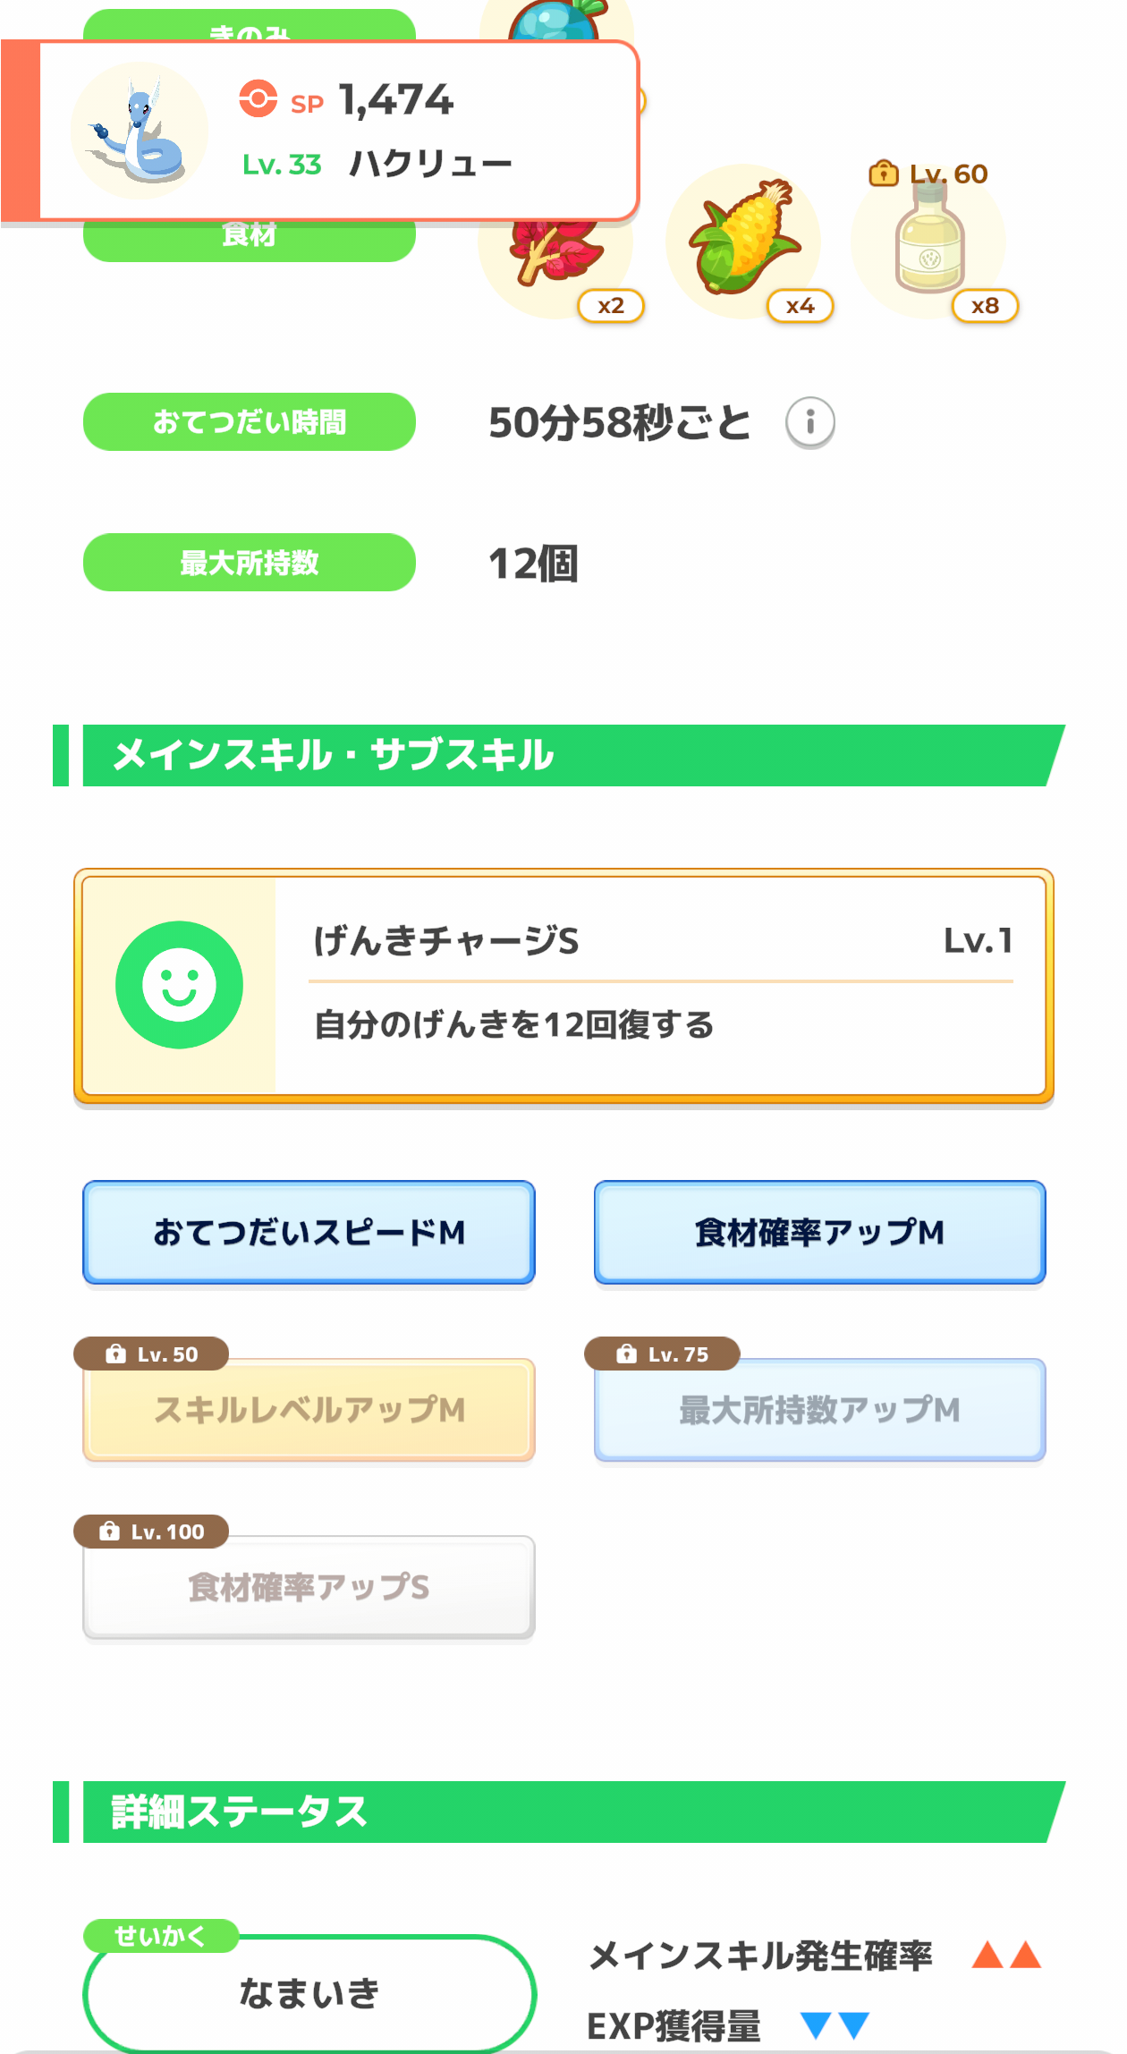Open the 食材確率アップM sub skill
This screenshot has width=1127, height=2054.
(819, 1233)
